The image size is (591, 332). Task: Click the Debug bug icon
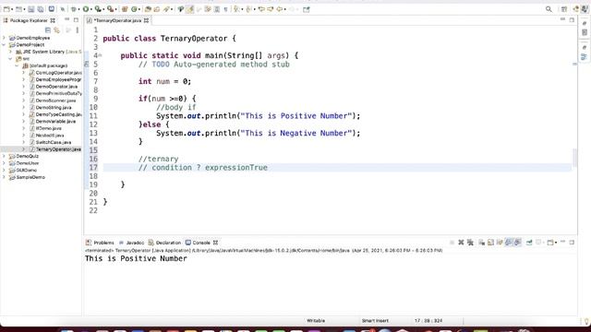coord(74,9)
